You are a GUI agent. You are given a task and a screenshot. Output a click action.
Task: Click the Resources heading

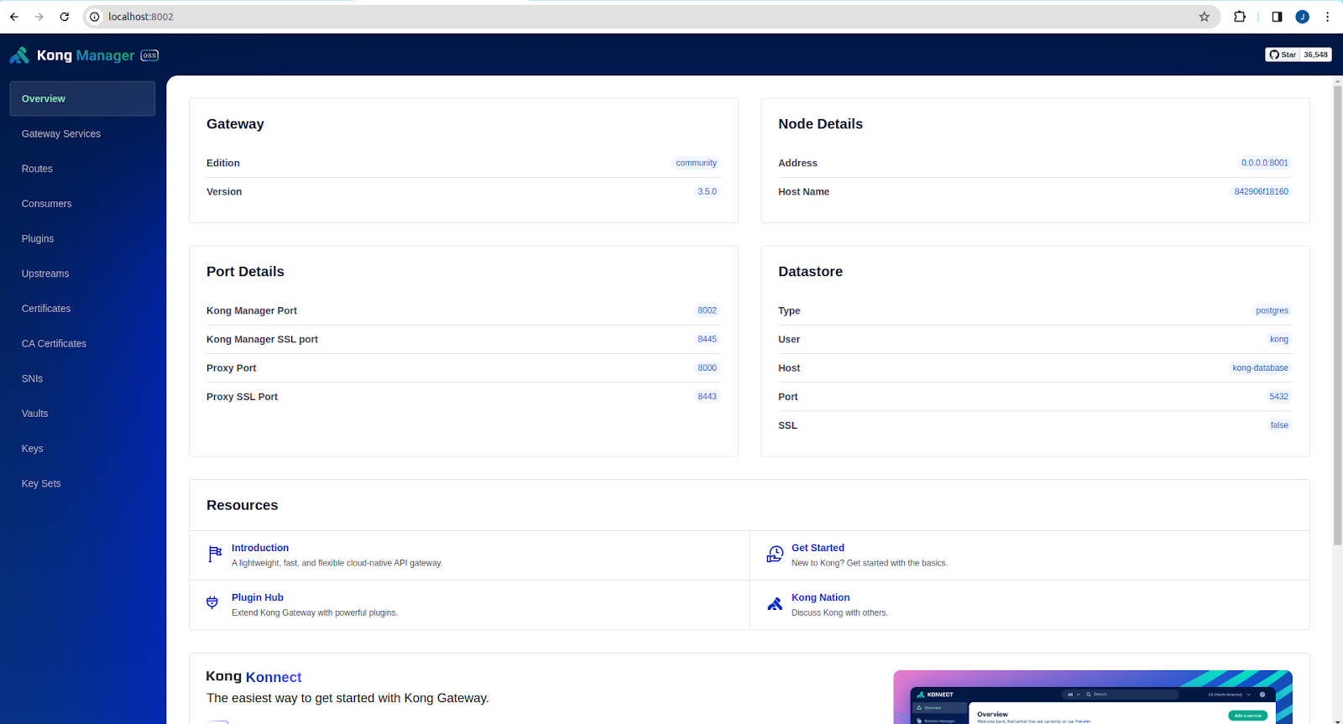242,505
